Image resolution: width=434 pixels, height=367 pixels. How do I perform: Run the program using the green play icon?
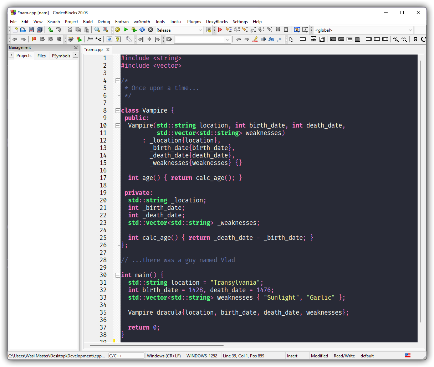[x=126, y=30]
